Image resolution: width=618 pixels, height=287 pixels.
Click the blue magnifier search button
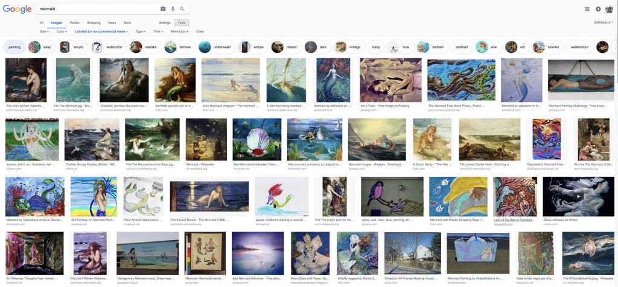click(x=182, y=8)
